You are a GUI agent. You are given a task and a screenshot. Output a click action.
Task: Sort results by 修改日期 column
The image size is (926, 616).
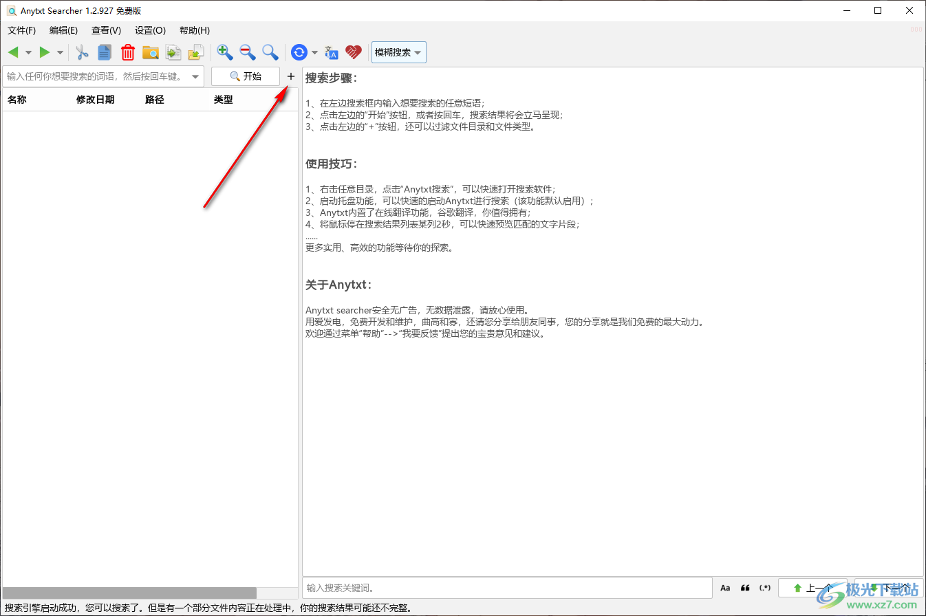[x=96, y=100]
